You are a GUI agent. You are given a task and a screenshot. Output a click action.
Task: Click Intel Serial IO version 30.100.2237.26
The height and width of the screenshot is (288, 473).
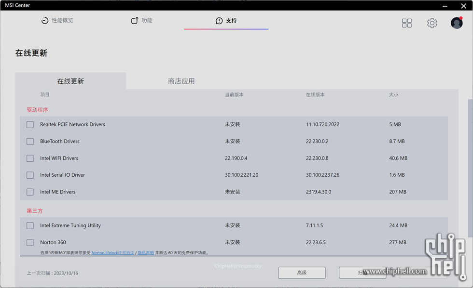pyautogui.click(x=322, y=175)
